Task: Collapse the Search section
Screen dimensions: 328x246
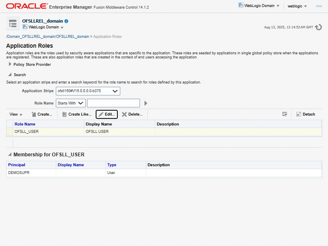Action: tap(10, 74)
